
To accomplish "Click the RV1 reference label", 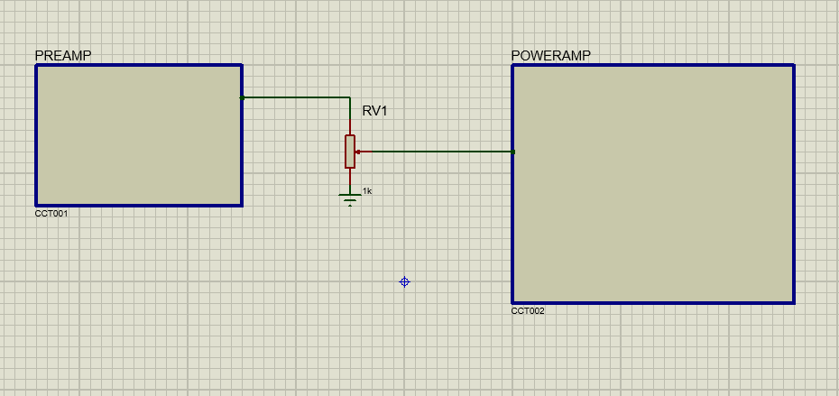I will 374,111.
